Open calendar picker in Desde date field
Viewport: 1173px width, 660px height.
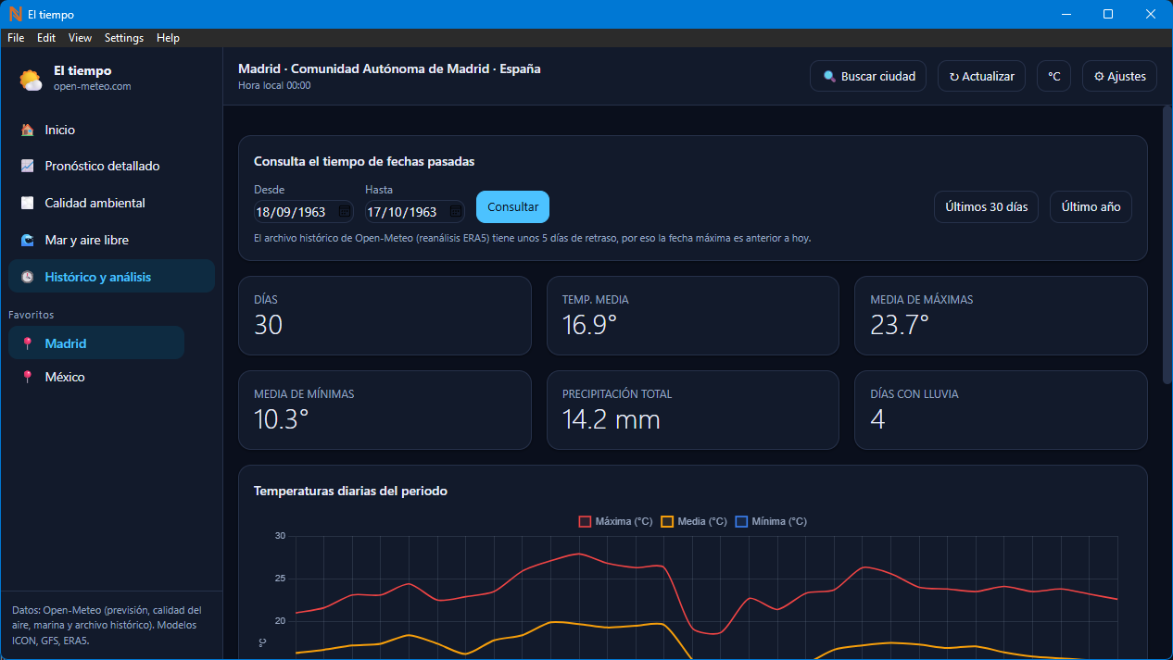pos(344,212)
